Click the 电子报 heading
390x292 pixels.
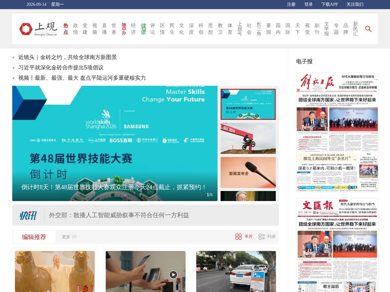[x=304, y=61]
